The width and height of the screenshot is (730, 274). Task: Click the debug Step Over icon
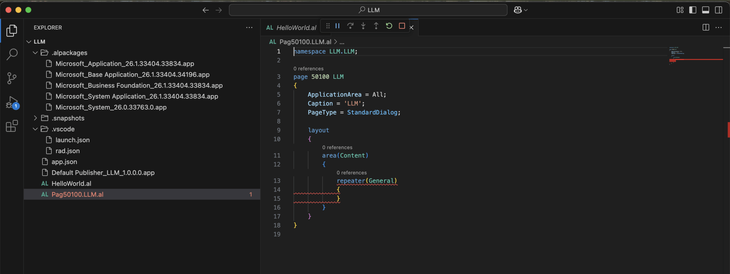point(350,26)
